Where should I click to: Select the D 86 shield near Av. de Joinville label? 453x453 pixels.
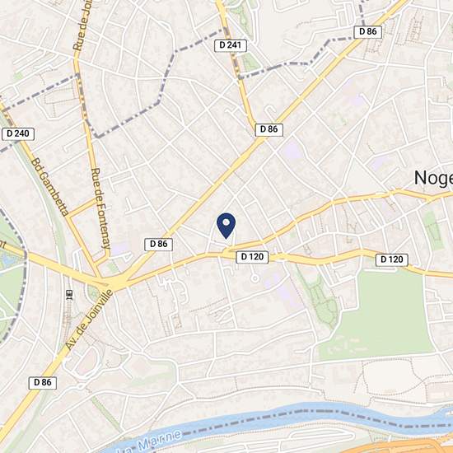[43, 382]
